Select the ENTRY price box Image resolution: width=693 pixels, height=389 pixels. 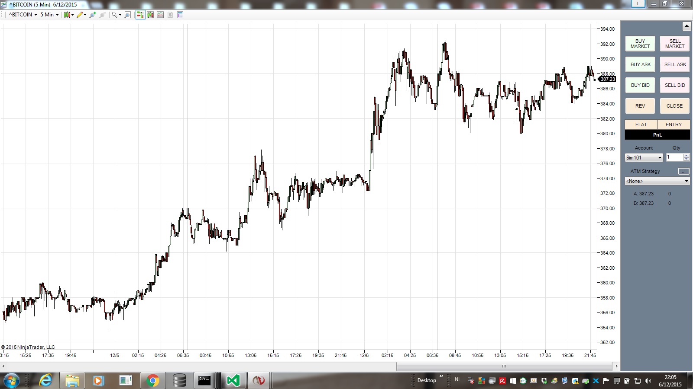pos(674,124)
